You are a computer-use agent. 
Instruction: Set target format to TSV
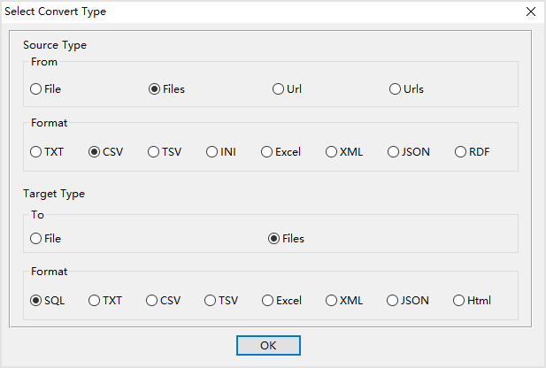[211, 300]
